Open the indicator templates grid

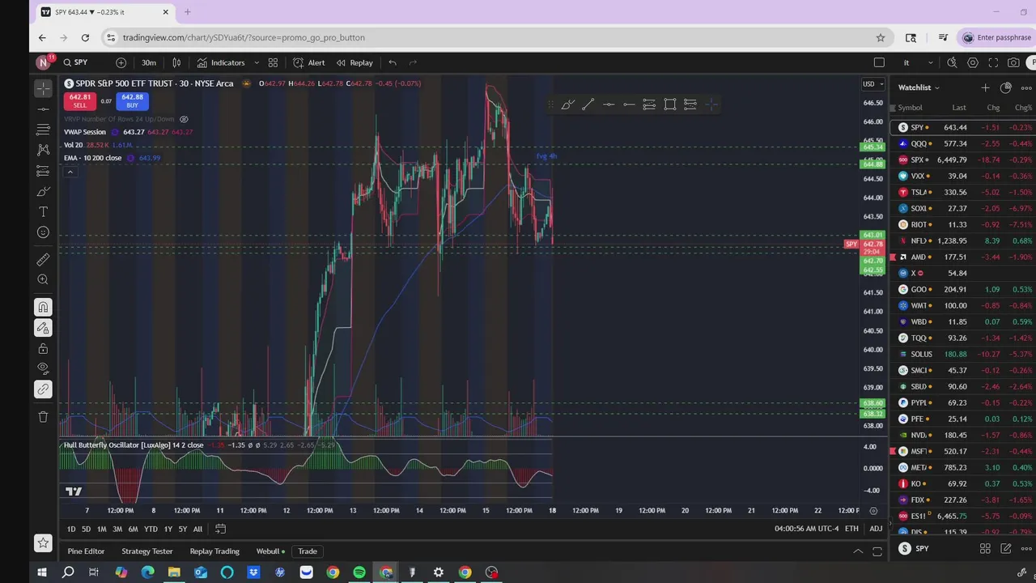[273, 62]
